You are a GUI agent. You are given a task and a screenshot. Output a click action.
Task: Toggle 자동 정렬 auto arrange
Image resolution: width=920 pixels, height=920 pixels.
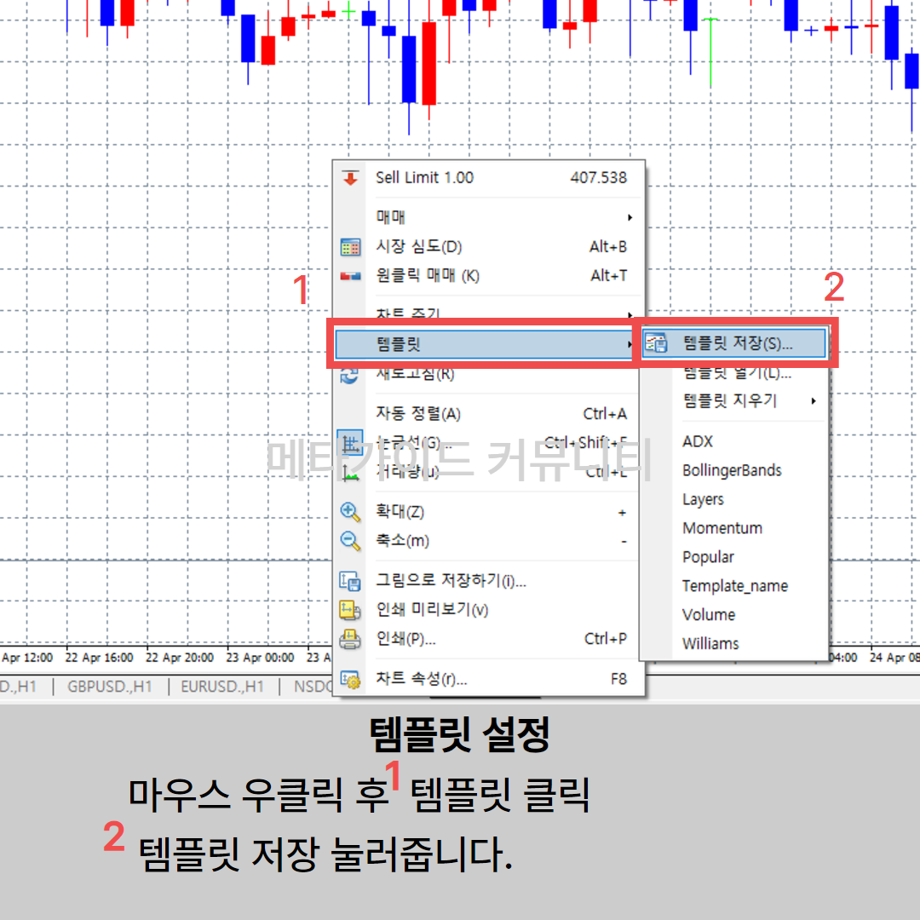(x=418, y=414)
